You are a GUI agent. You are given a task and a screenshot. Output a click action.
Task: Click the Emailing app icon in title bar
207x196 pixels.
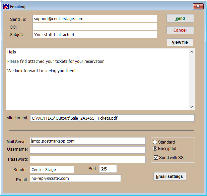click(x=6, y=6)
